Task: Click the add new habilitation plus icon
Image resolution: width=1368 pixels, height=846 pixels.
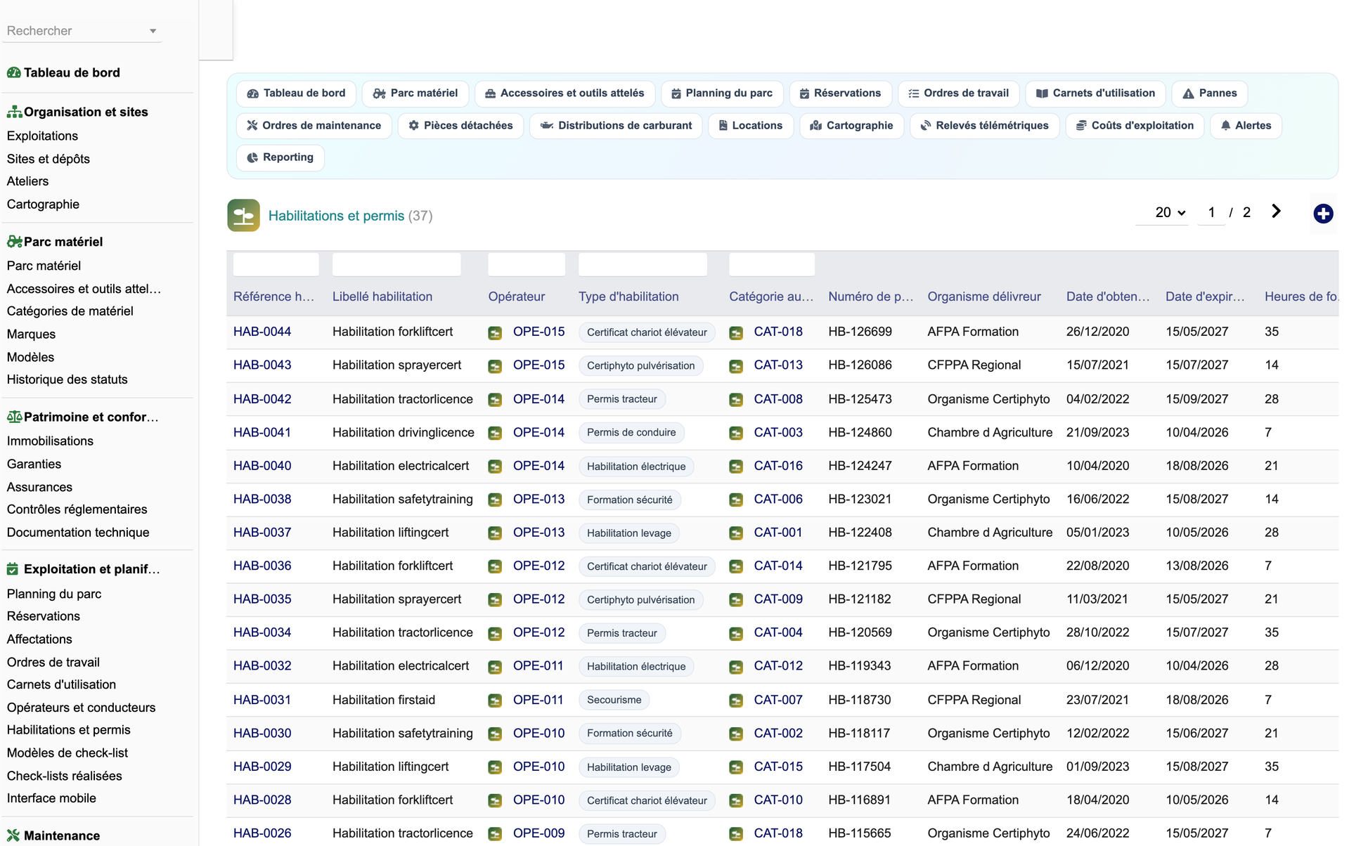Action: click(x=1323, y=214)
